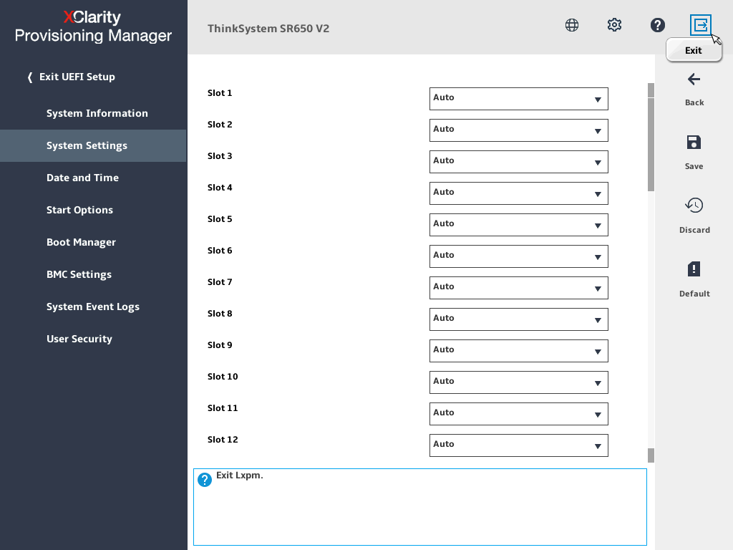Open the Slot 8 dropdown

coord(518,319)
